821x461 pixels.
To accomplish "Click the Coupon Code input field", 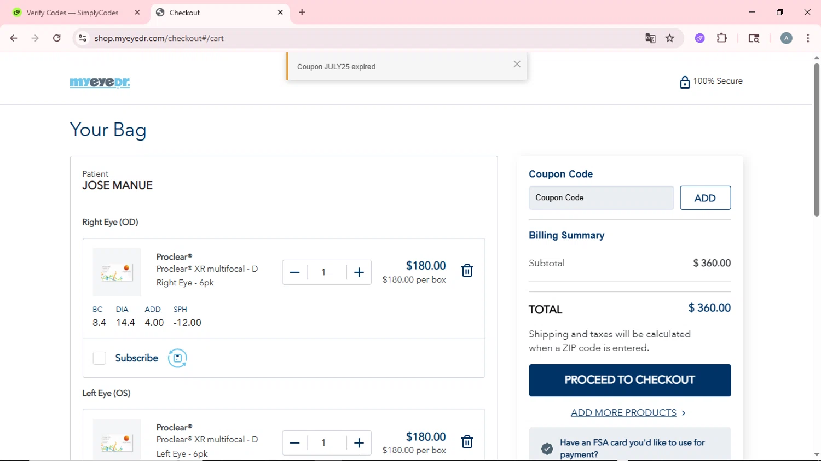I will click(601, 198).
